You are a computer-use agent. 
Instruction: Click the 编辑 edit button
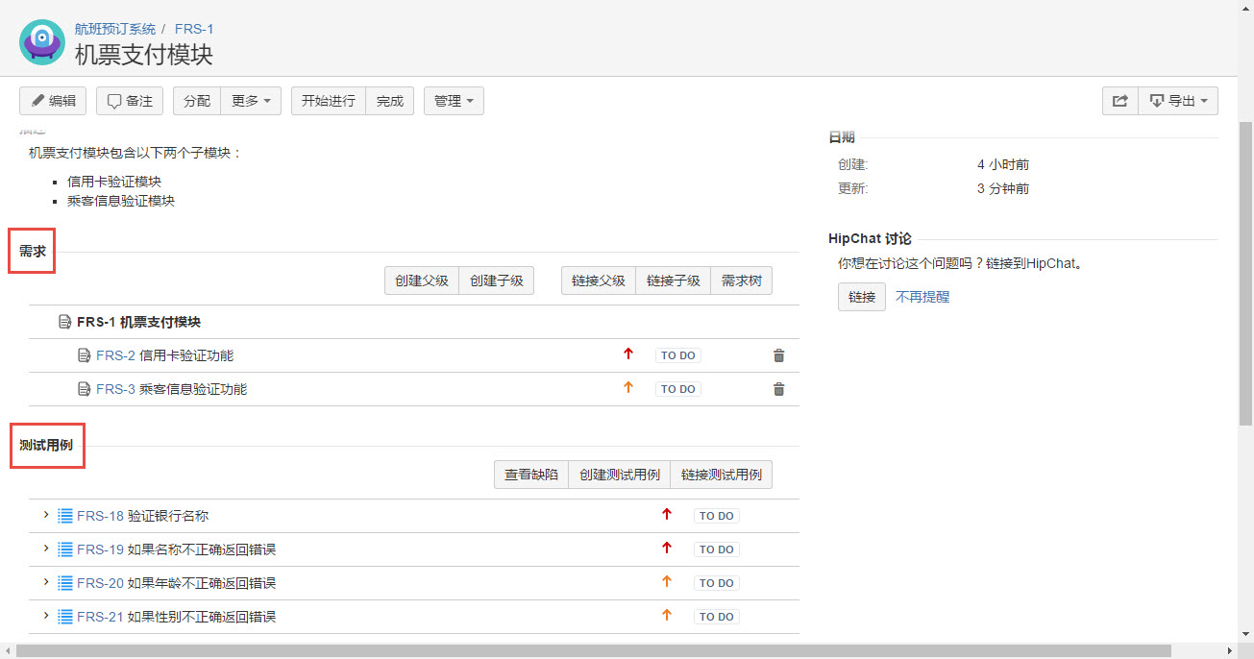[53, 101]
